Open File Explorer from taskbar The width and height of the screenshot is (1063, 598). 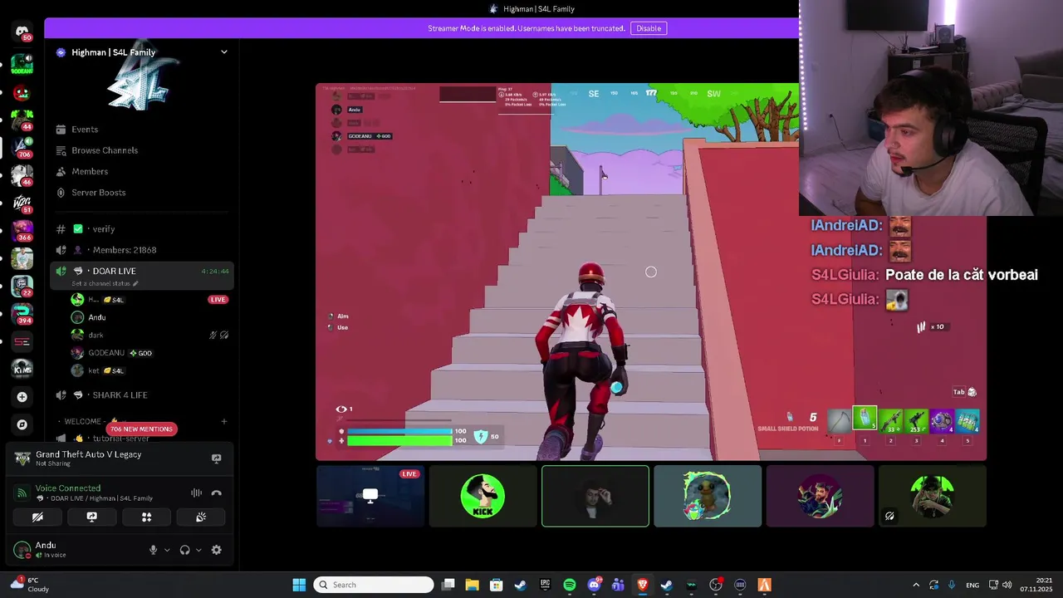pyautogui.click(x=472, y=585)
